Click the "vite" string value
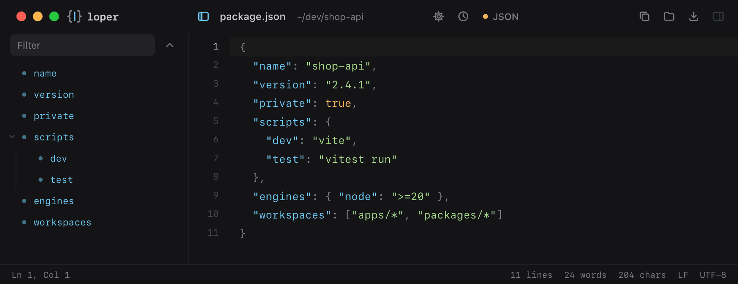Viewport: 738px width, 284px height. click(x=332, y=140)
